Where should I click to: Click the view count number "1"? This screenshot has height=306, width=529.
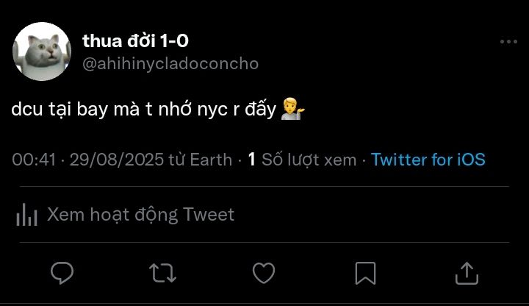click(251, 160)
